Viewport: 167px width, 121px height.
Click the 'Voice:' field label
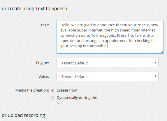(x=44, y=76)
